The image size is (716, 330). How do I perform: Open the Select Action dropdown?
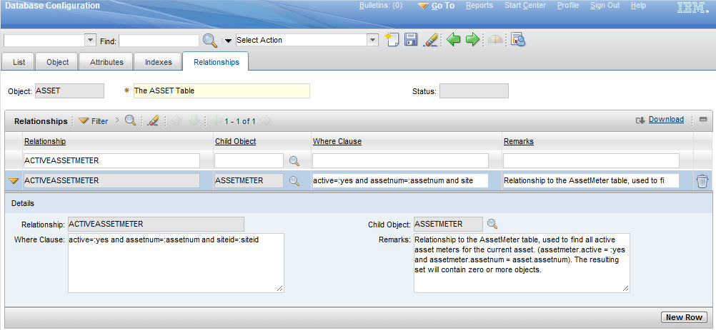(x=373, y=40)
